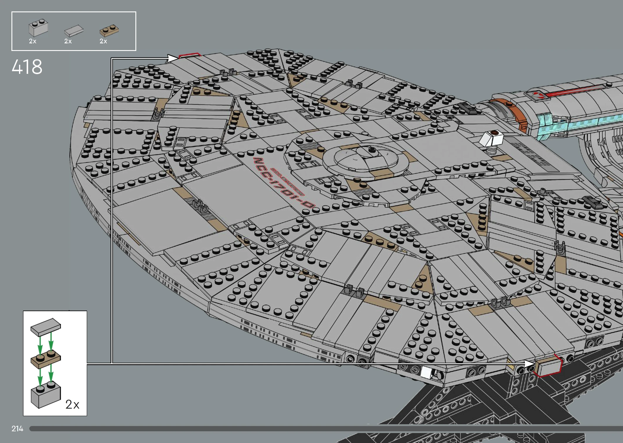The width and height of the screenshot is (623, 443).
Task: Click the gray 1x2 brick in parts list
Action: 38,28
